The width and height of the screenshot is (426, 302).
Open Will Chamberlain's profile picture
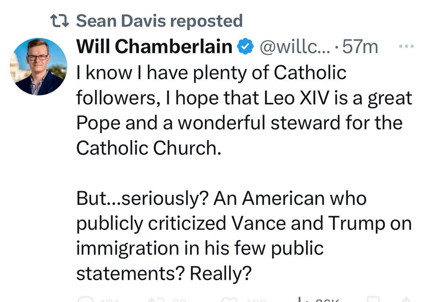[x=39, y=66]
